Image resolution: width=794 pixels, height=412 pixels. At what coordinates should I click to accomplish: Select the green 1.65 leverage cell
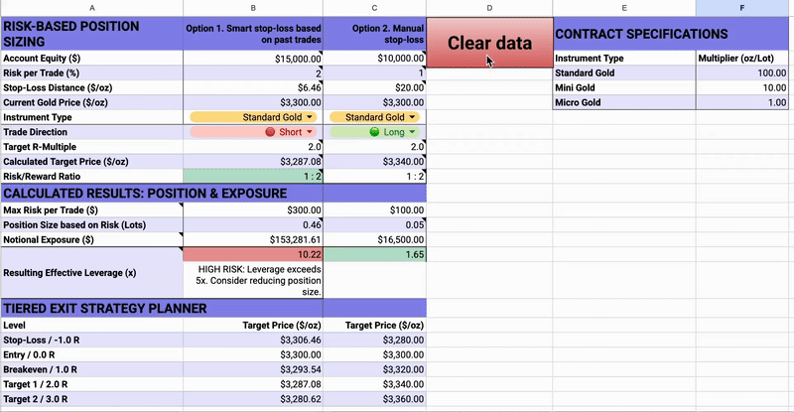[374, 254]
